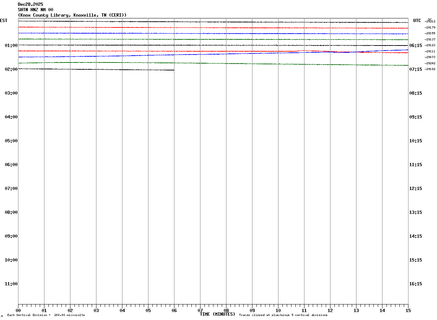Click the station code "SHTN HNZ NM 00"
This screenshot has height=320, width=437.
(x=35, y=10)
